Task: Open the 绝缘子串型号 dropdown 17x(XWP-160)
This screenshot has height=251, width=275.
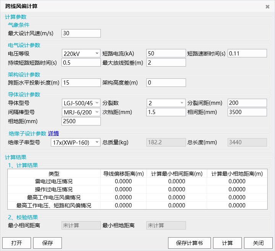Action: click(75, 142)
